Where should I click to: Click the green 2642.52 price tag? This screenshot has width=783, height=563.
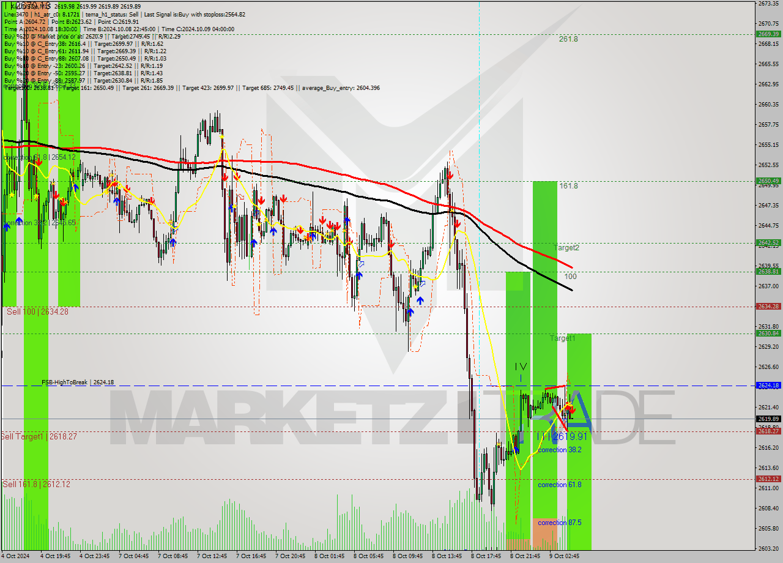click(768, 242)
